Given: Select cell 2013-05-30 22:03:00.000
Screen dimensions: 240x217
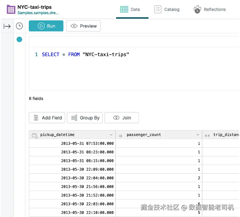Looking at the screenshot, I should (x=72, y=204).
